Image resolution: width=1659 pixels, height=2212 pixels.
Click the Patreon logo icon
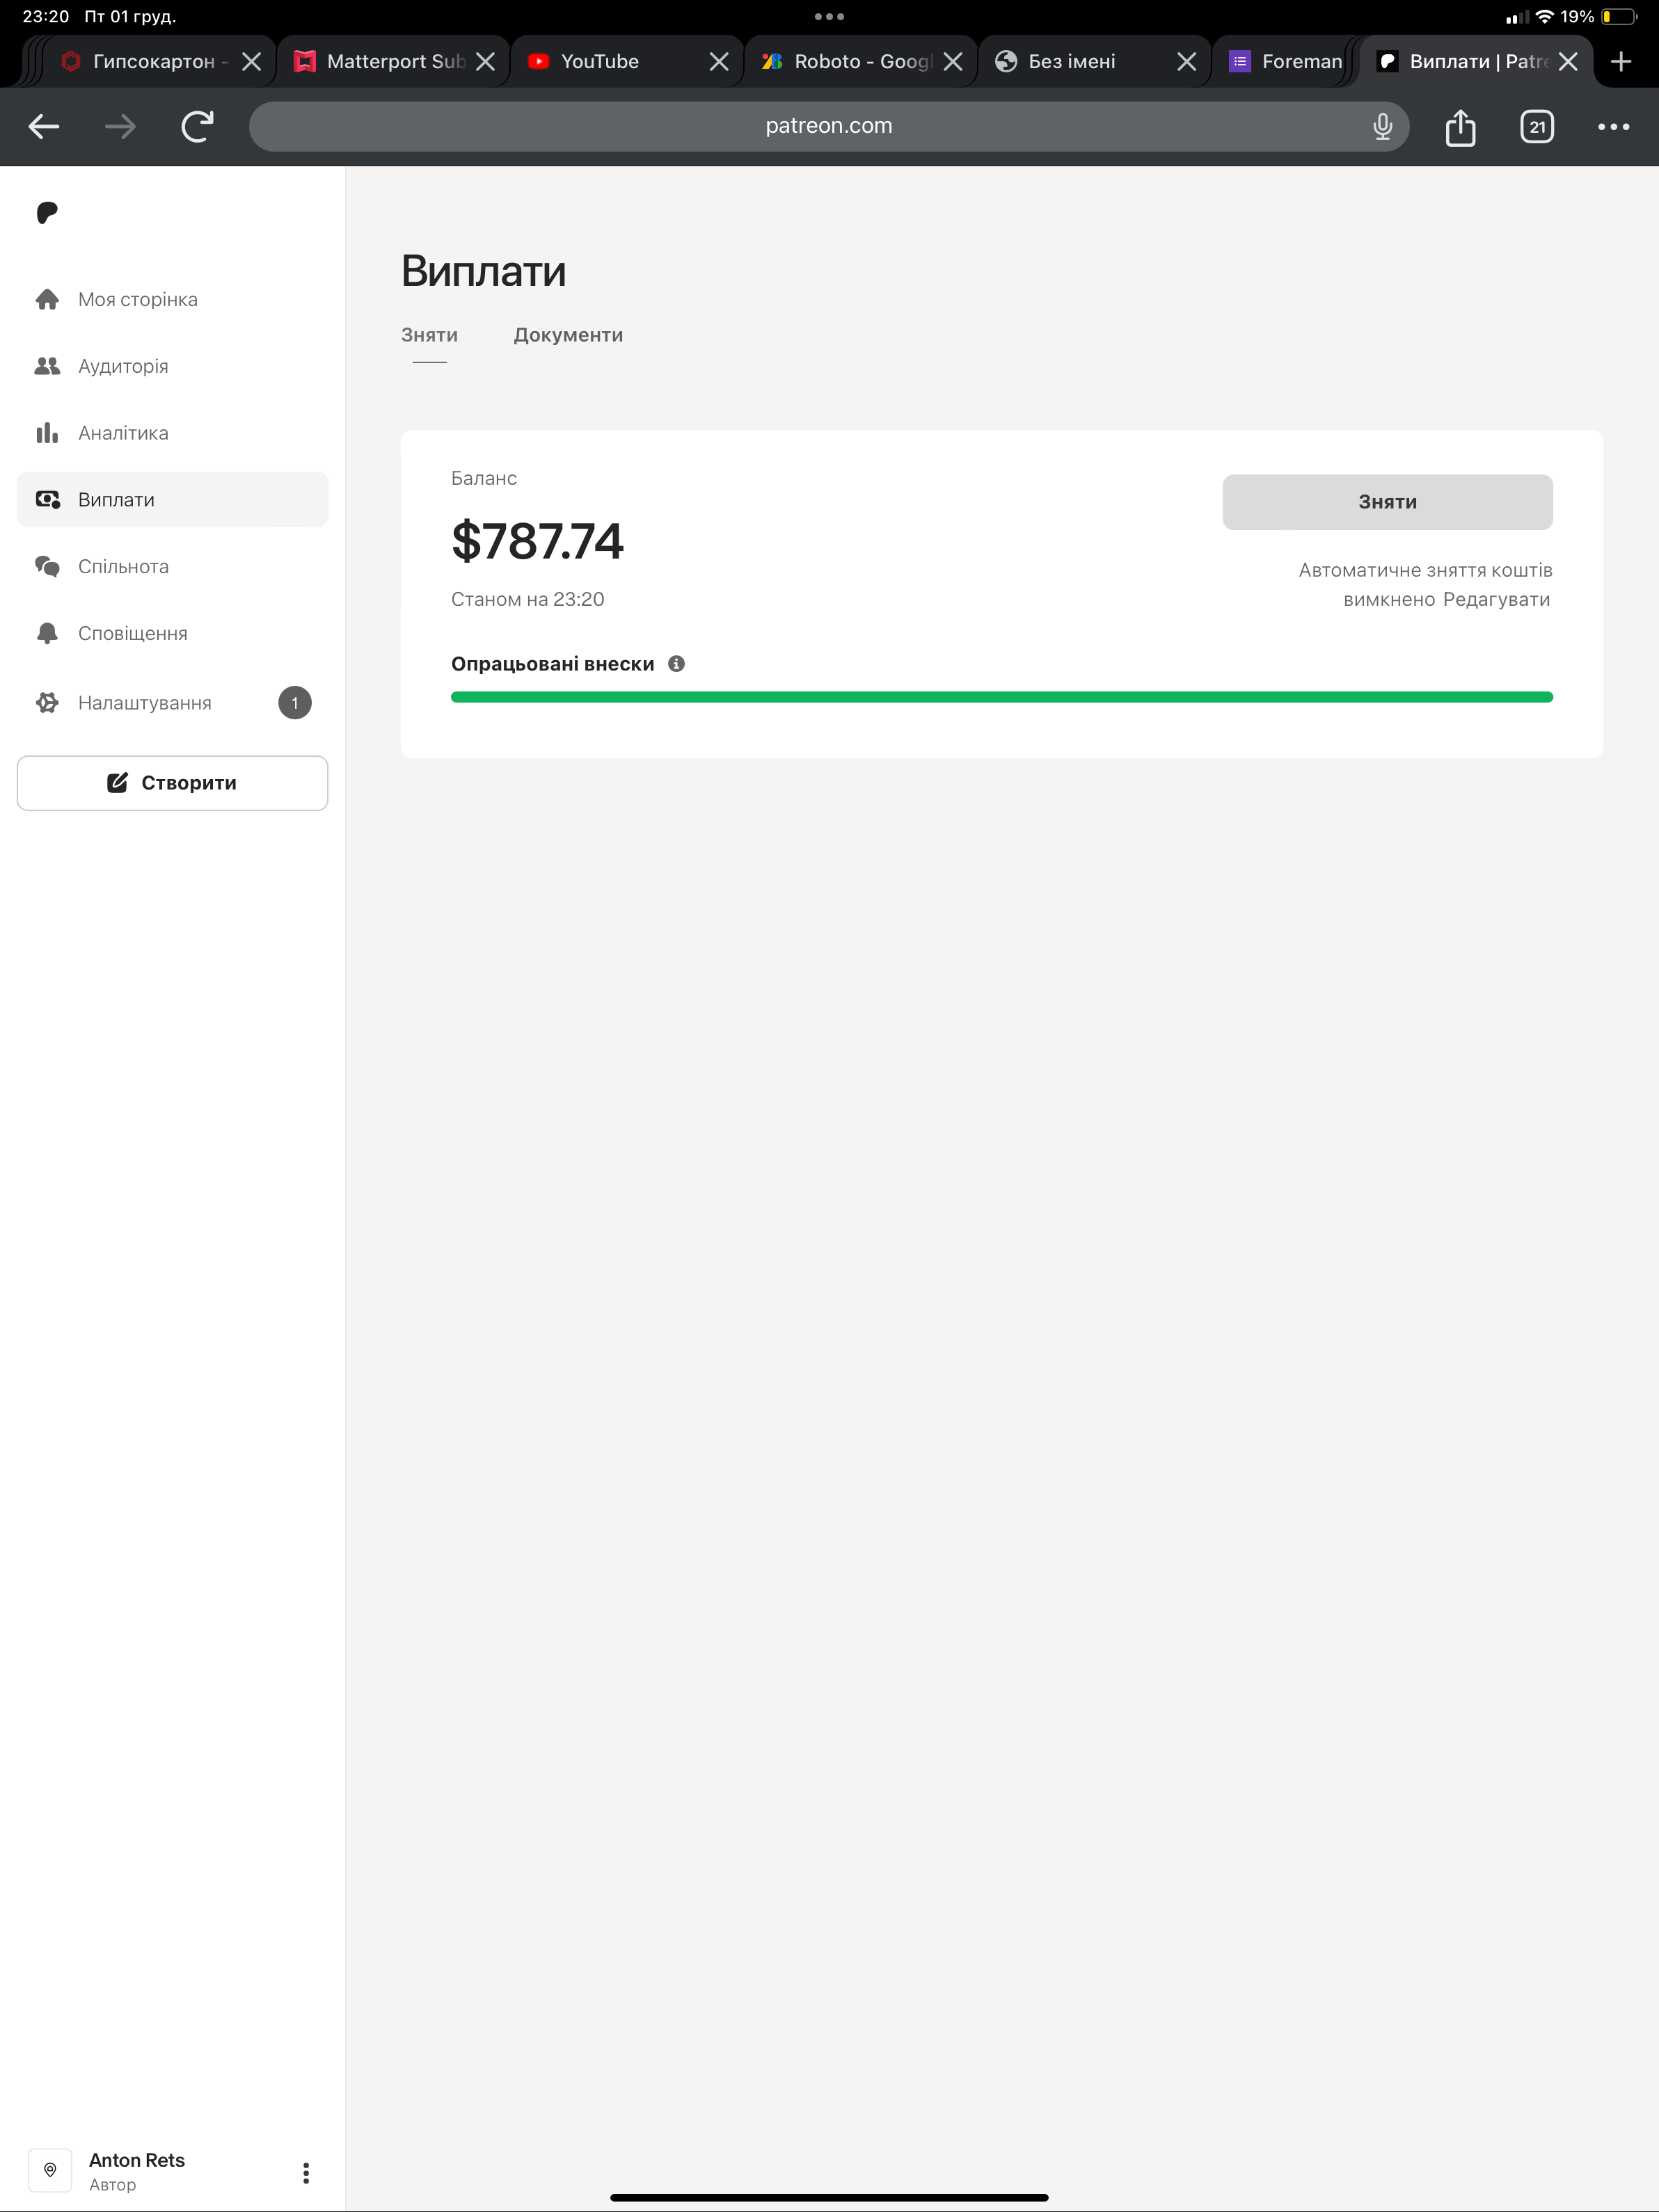pyautogui.click(x=47, y=213)
